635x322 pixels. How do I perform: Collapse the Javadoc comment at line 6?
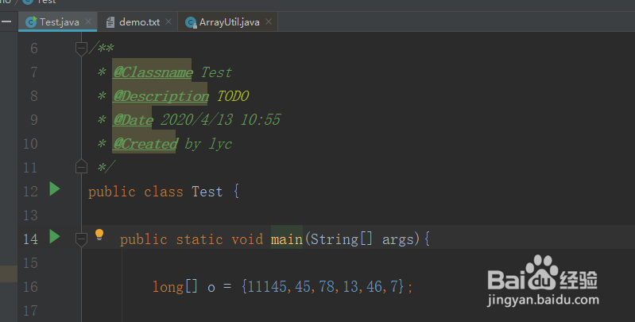pyautogui.click(x=80, y=48)
